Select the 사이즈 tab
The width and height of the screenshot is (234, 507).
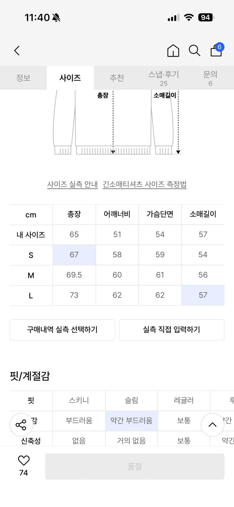coord(70,78)
